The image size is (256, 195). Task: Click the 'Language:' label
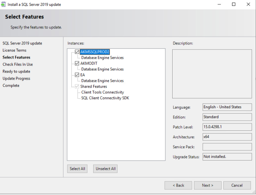coord(182,107)
